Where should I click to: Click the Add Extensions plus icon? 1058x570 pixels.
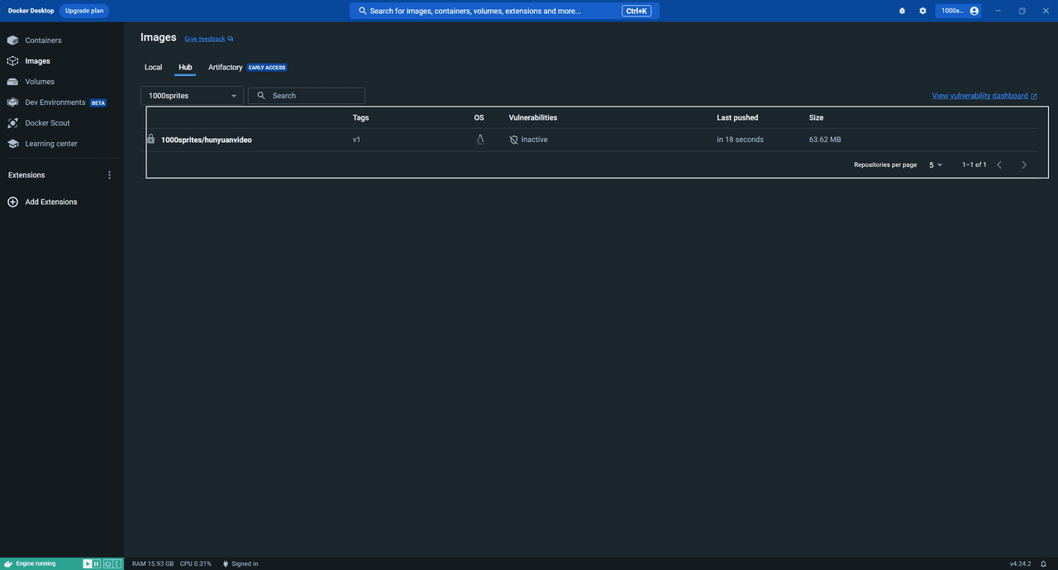(12, 202)
